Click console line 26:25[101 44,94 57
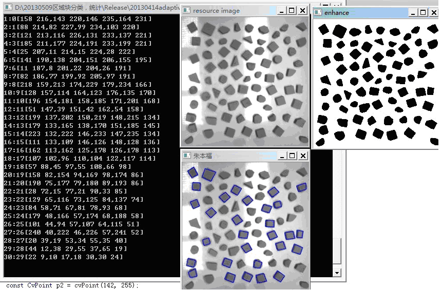442x290 pixels. click(x=71, y=224)
